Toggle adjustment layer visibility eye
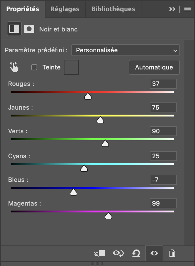195x266 pixels. click(x=154, y=253)
